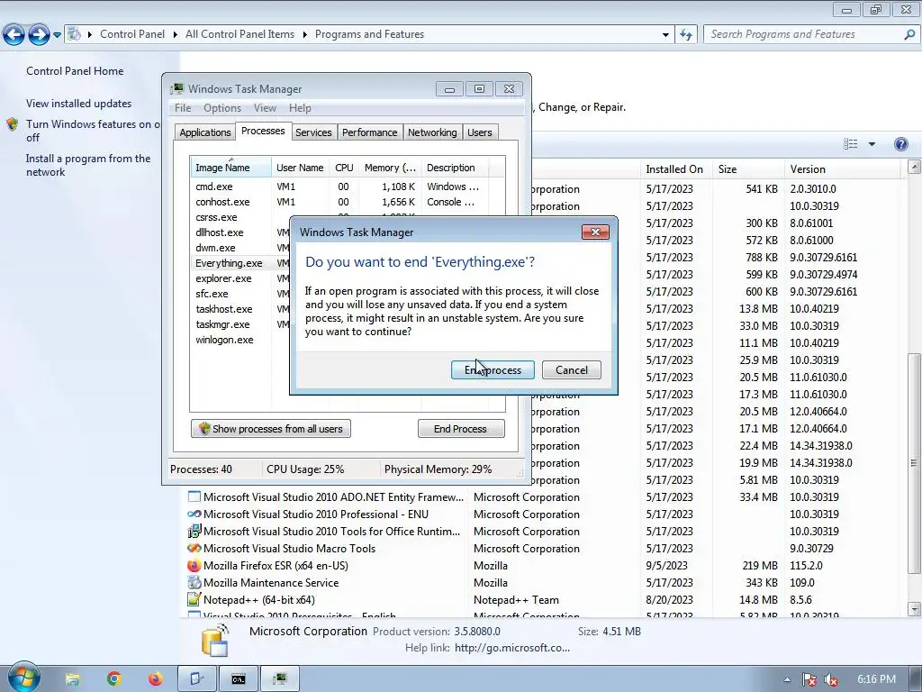Expand the view options dropdown arrow

872,144
